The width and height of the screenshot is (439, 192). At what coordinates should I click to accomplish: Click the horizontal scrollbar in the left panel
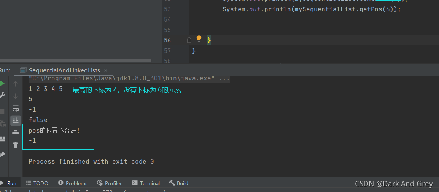[75, 61]
